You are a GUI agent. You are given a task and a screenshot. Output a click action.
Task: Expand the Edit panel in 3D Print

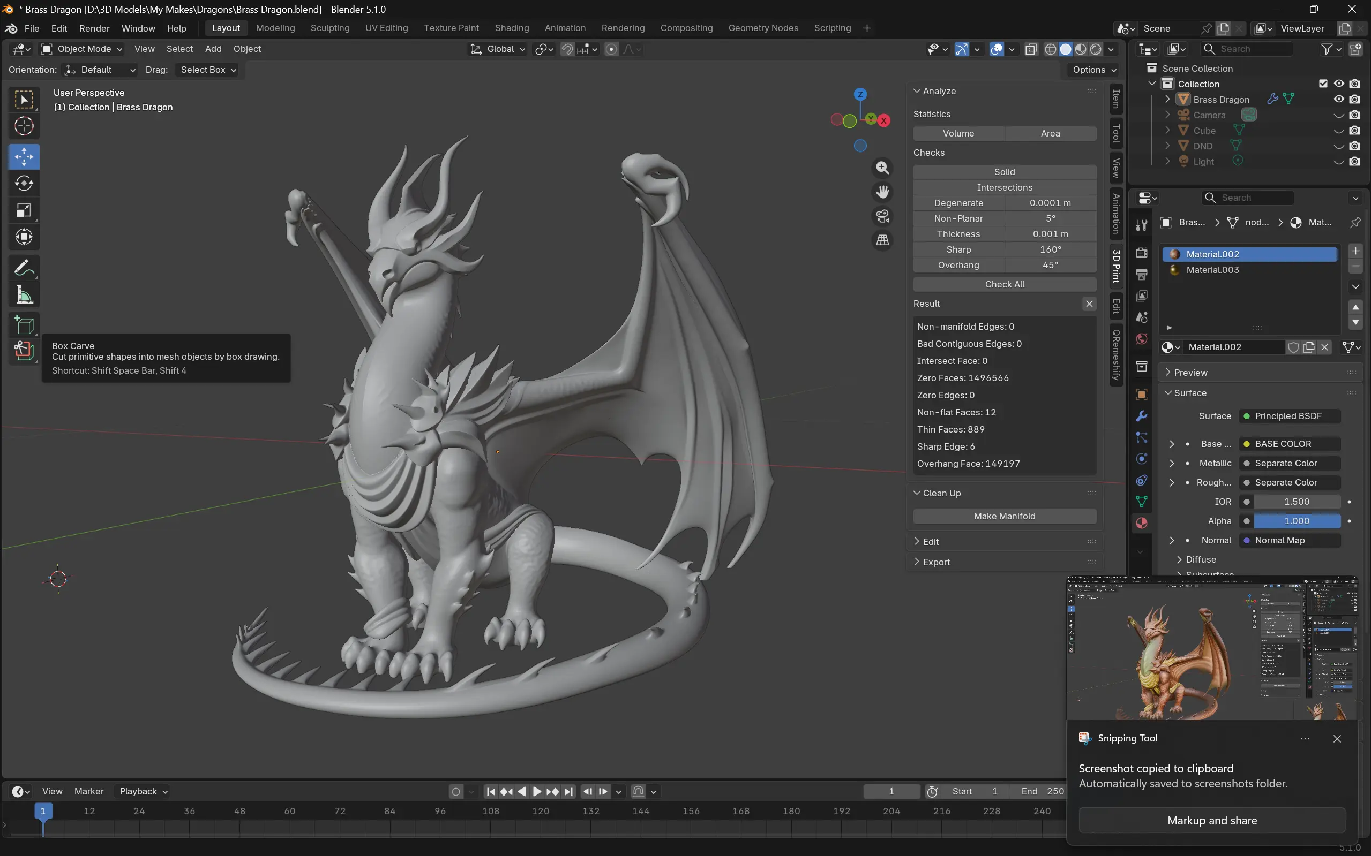(1004, 542)
